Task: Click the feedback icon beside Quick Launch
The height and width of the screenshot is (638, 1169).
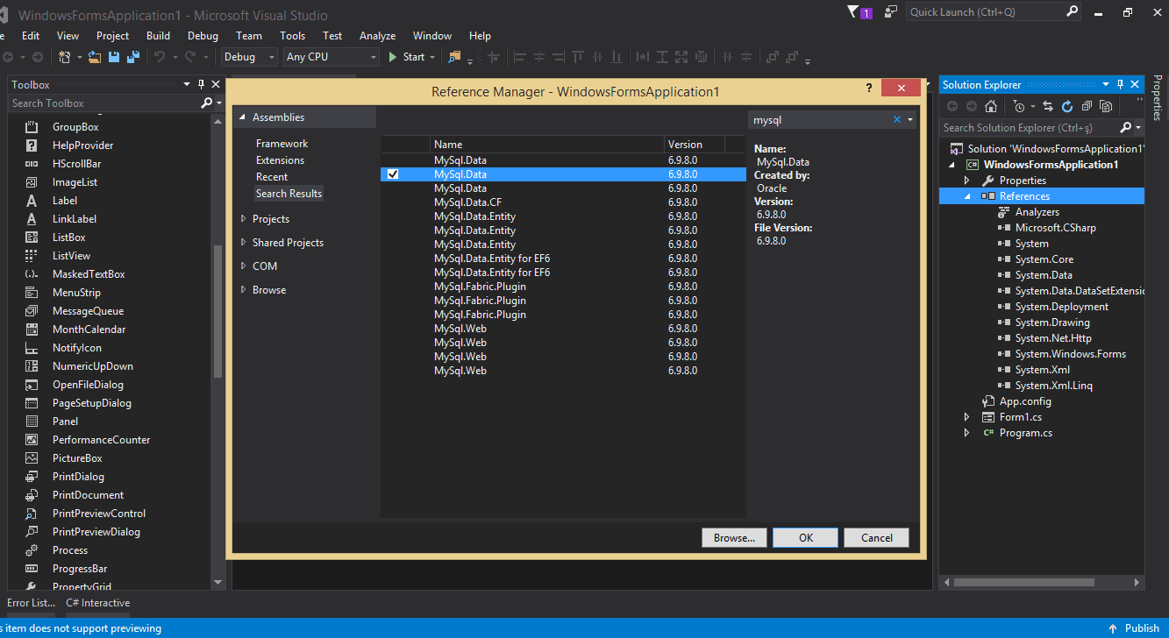Action: pyautogui.click(x=891, y=12)
